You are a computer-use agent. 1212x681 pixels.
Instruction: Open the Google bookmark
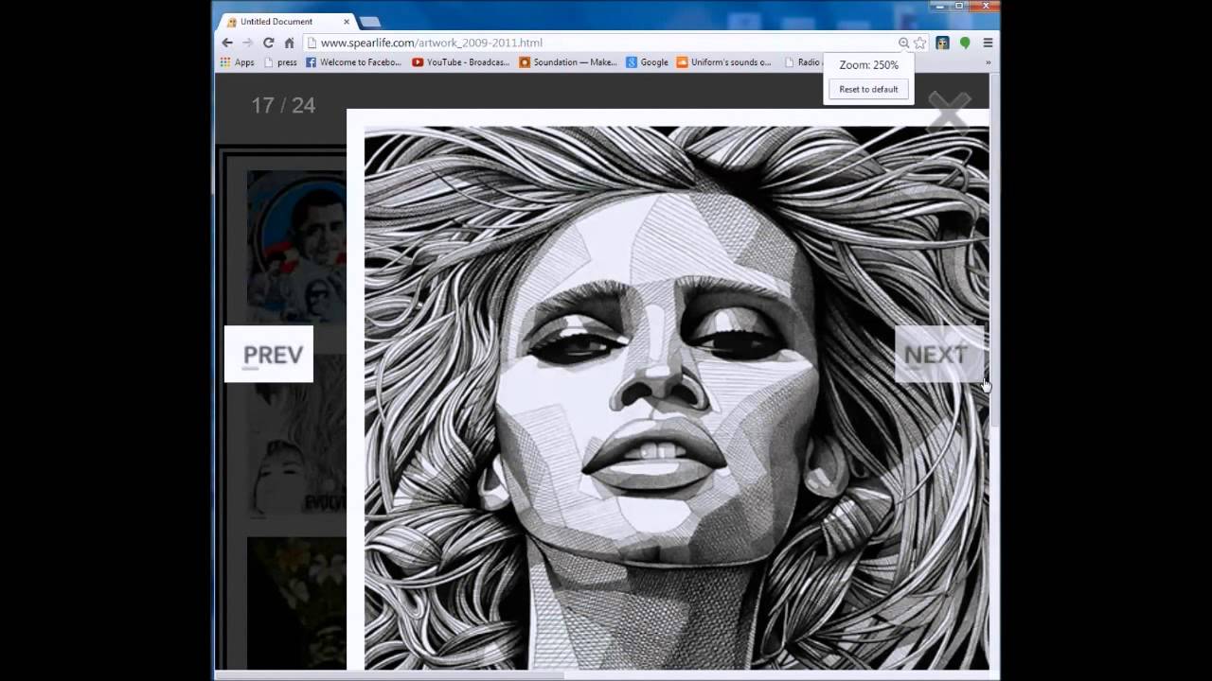click(647, 62)
